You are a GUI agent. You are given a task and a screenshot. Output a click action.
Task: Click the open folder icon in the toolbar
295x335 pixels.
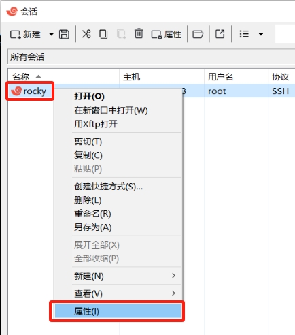click(x=198, y=34)
